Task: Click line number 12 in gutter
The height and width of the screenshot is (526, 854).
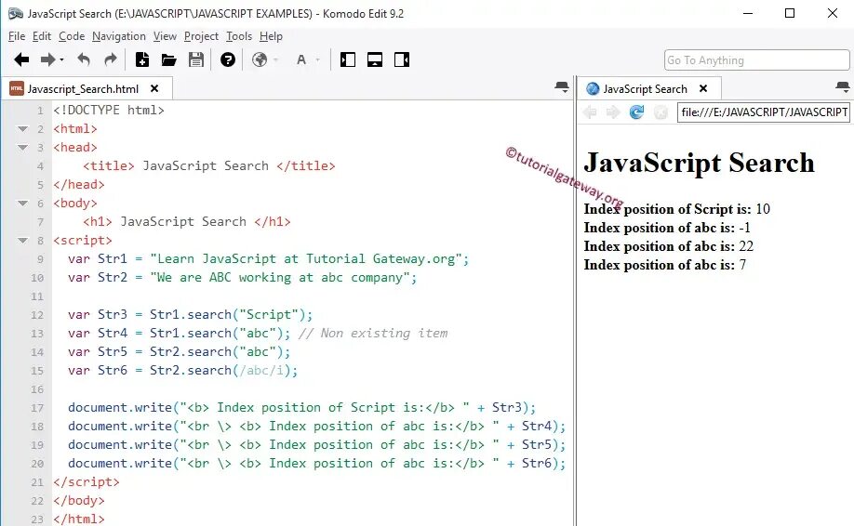Action: (x=37, y=315)
